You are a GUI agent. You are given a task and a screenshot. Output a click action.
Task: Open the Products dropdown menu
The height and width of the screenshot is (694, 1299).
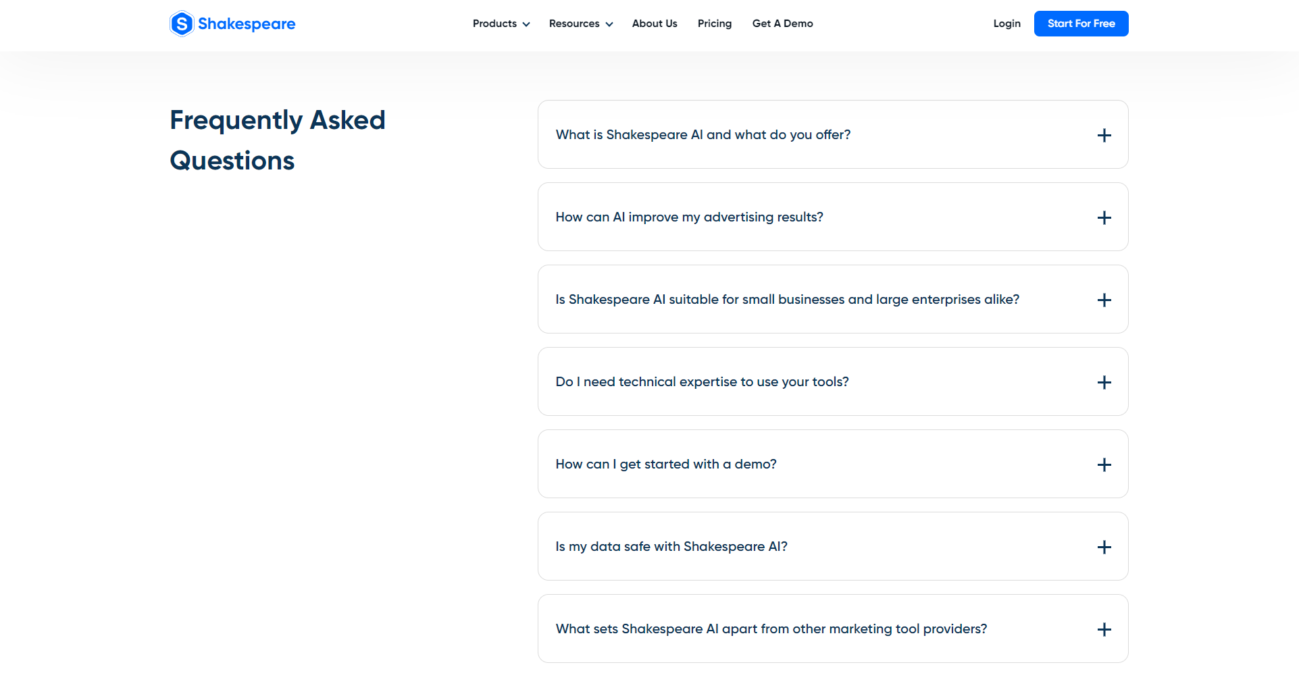(x=501, y=24)
